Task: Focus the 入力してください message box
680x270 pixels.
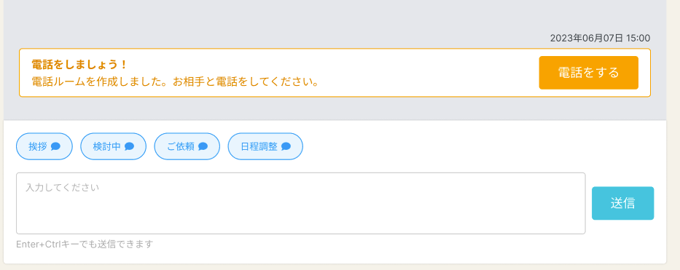Action: tap(300, 203)
